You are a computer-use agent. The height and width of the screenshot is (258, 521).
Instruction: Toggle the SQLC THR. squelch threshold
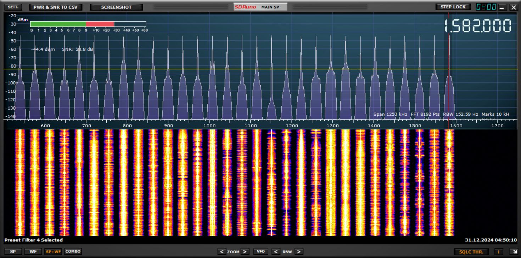tap(471, 252)
